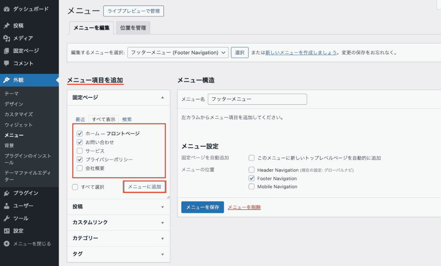Click the ツール wrench icon
441x266 pixels.
6,218
